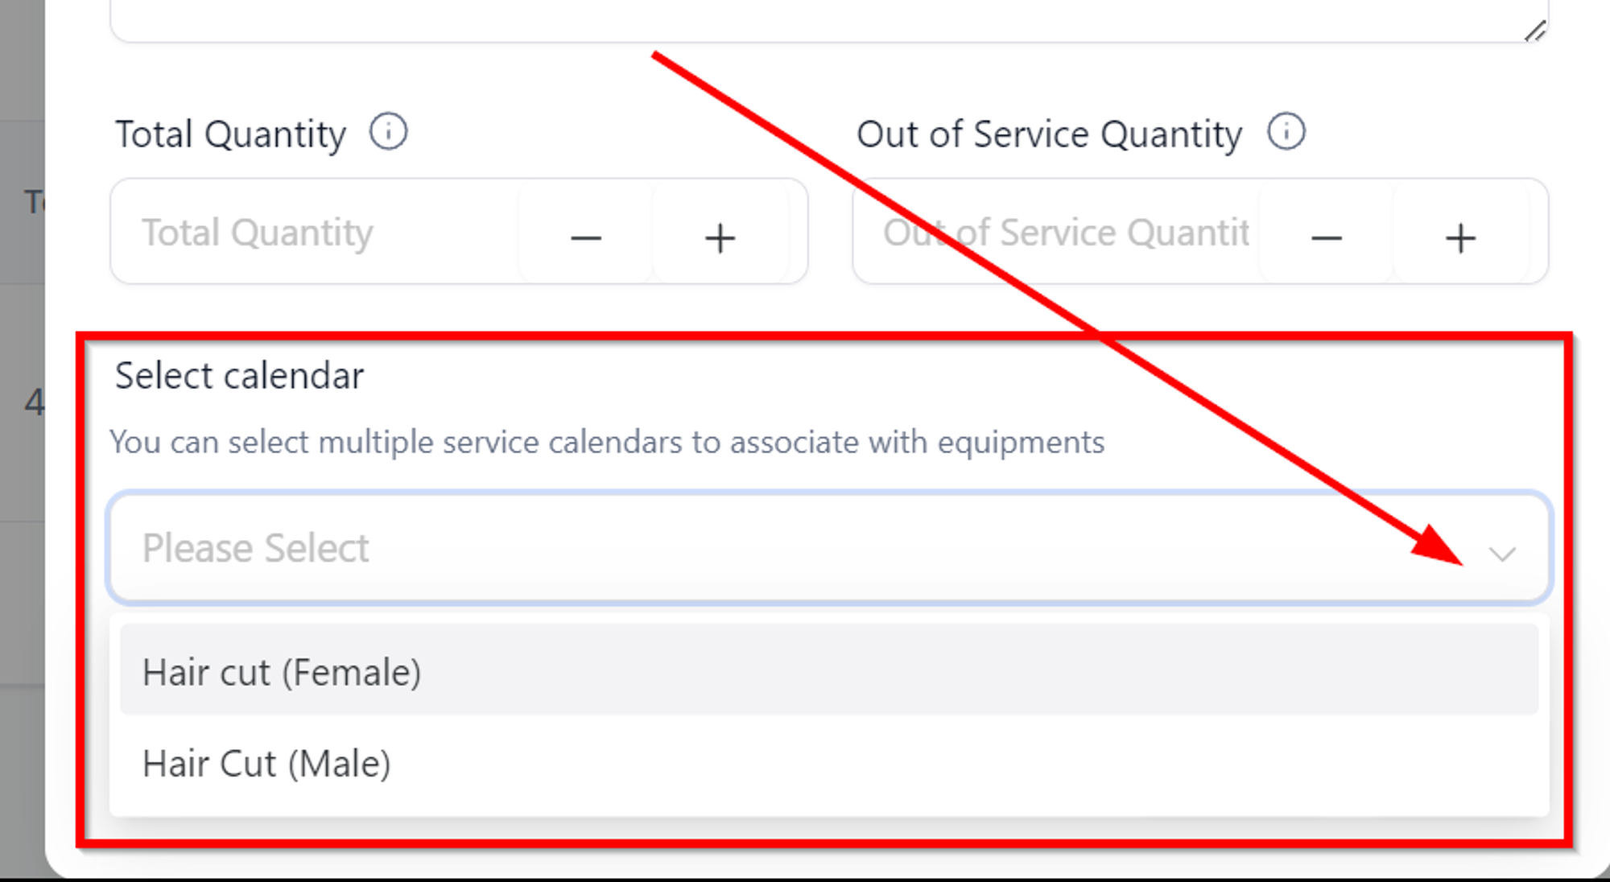Decrease Total Quantity with minus button
1610x882 pixels.
click(x=586, y=237)
